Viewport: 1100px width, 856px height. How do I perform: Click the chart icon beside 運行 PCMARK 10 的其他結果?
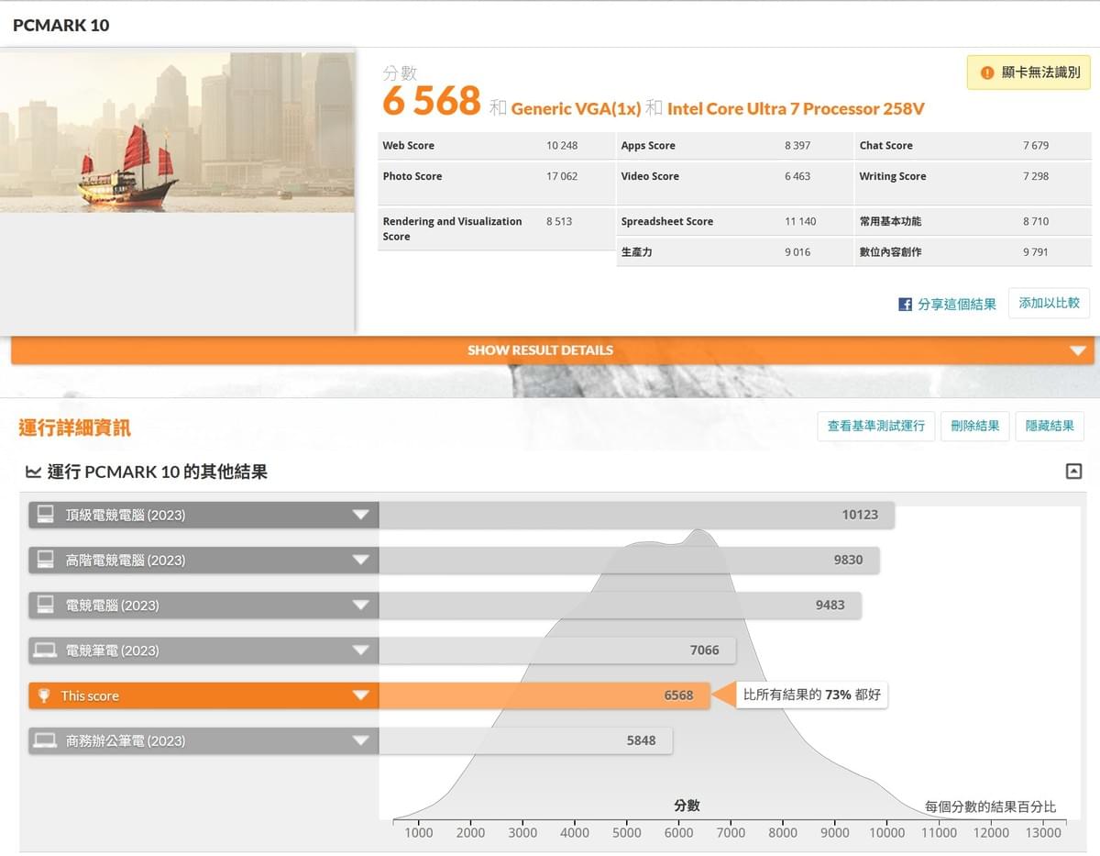(x=33, y=472)
